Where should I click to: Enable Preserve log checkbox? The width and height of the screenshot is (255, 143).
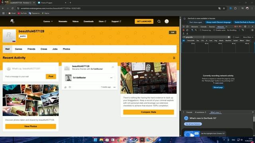coord(200,30)
